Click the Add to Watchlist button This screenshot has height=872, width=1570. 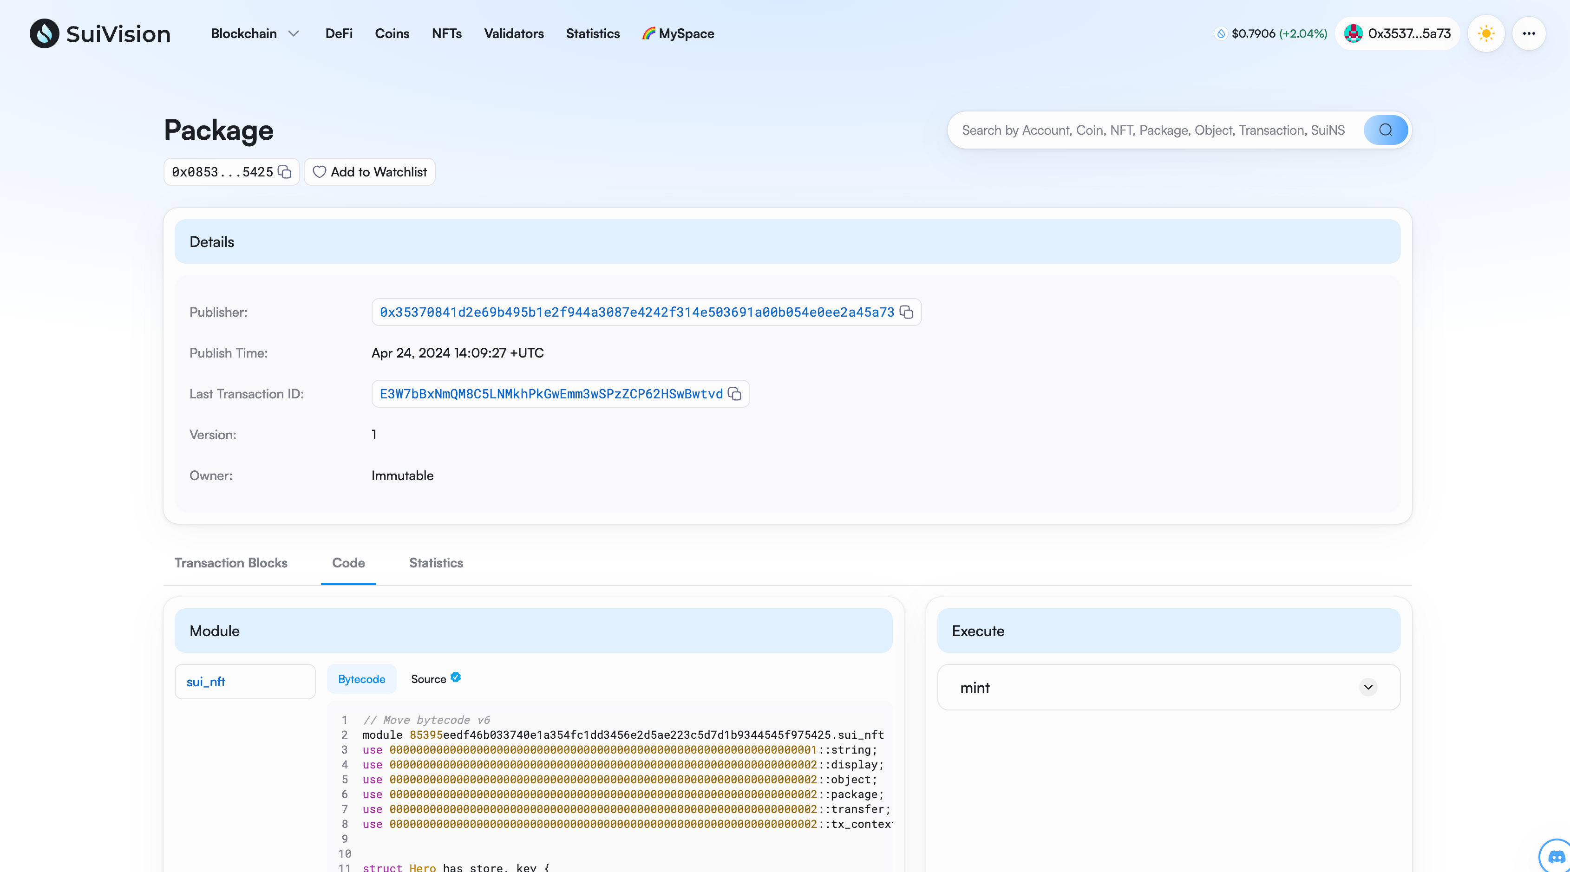pyautogui.click(x=369, y=172)
